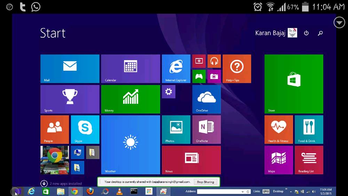Open VLC media player from taskbar
This screenshot has width=348, height=196.
[x=119, y=191]
